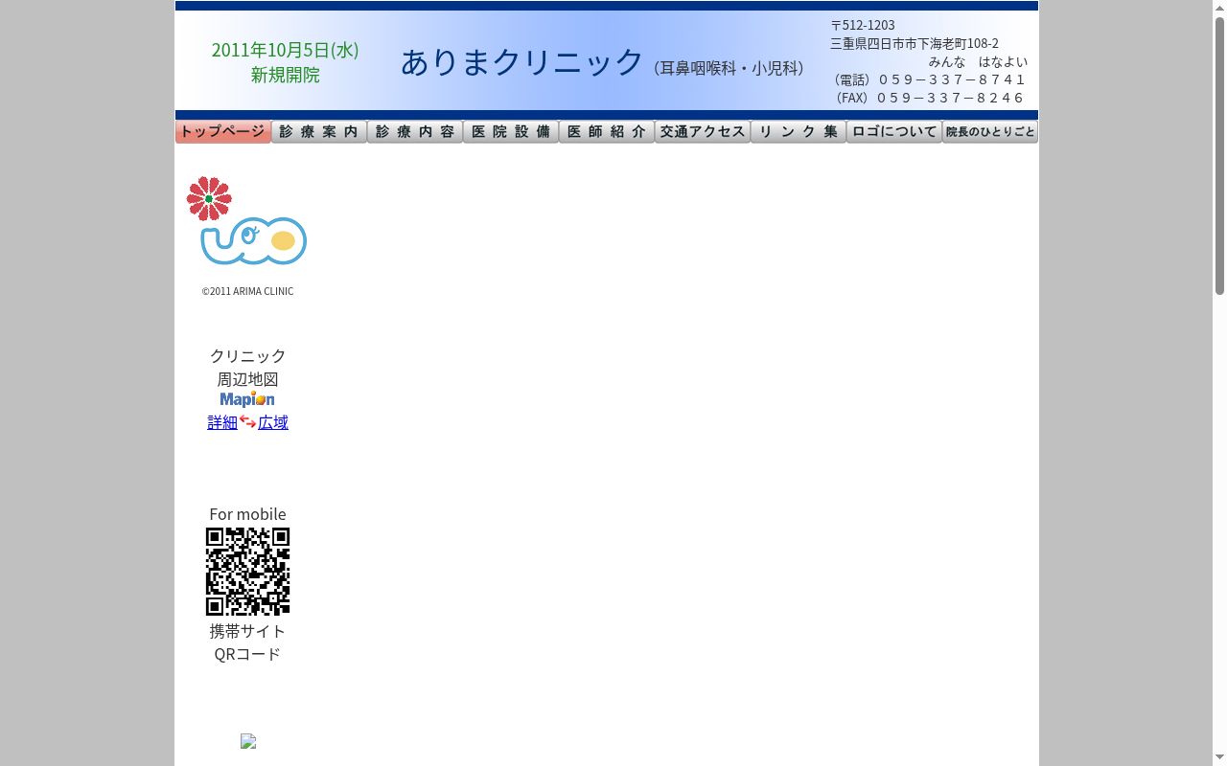
Task: Click the 新規開院 text
Action: click(285, 75)
